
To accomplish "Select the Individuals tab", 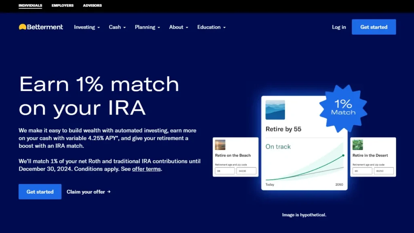I will (x=30, y=6).
